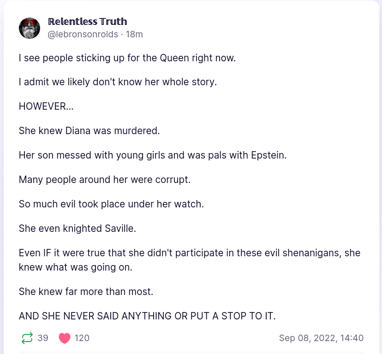The width and height of the screenshot is (382, 354).
Task: Click the "under her watch" line
Action: [111, 203]
